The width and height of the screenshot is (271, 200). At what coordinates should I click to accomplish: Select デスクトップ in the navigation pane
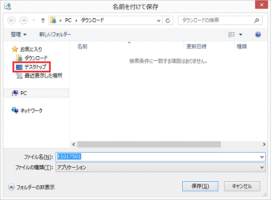coord(31,67)
